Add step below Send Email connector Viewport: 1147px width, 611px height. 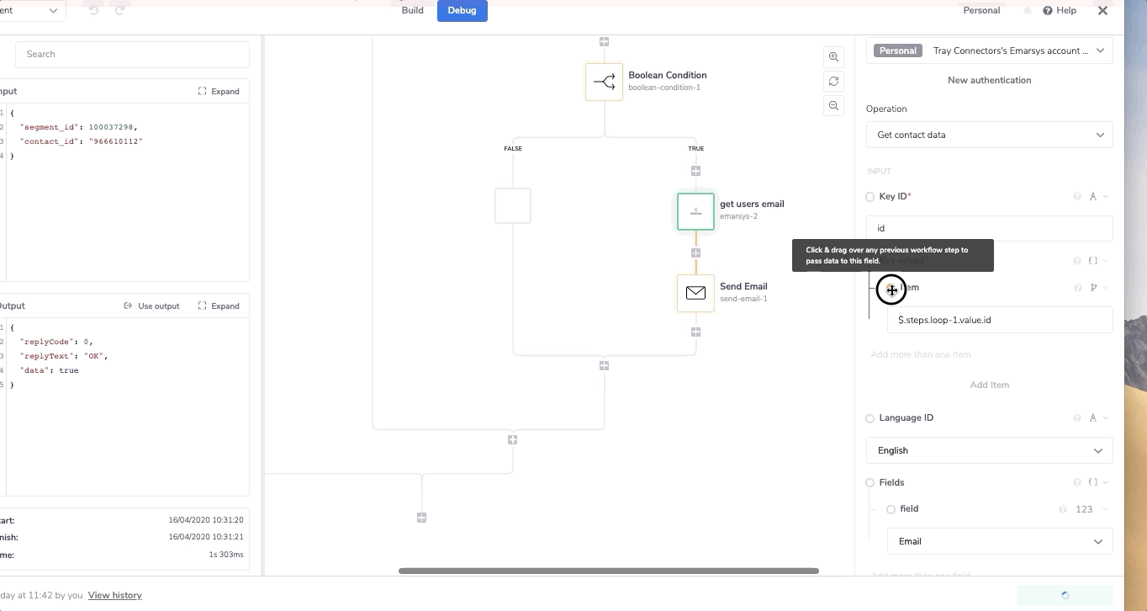tap(695, 332)
